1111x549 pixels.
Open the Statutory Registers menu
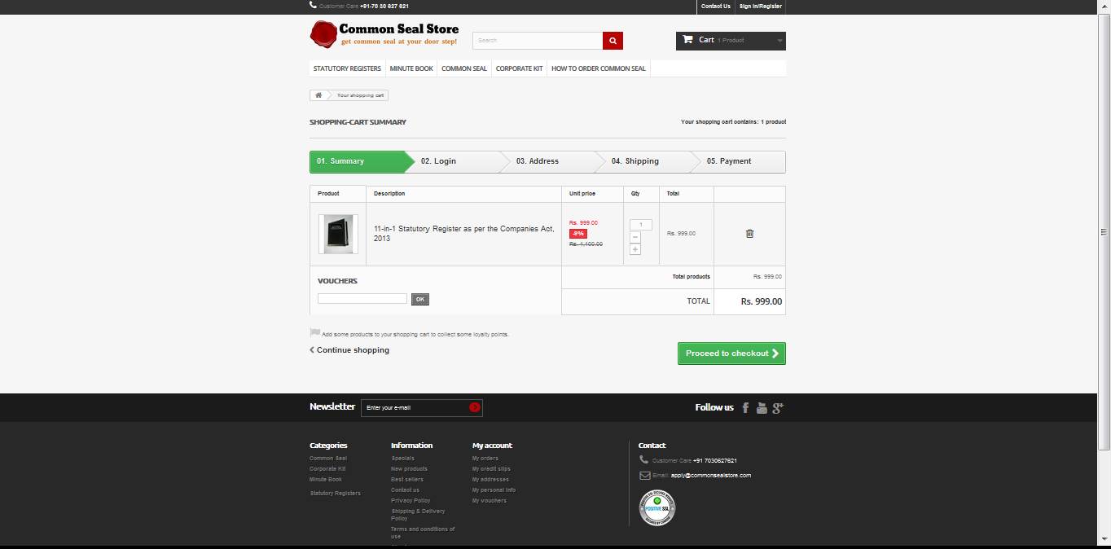347,68
